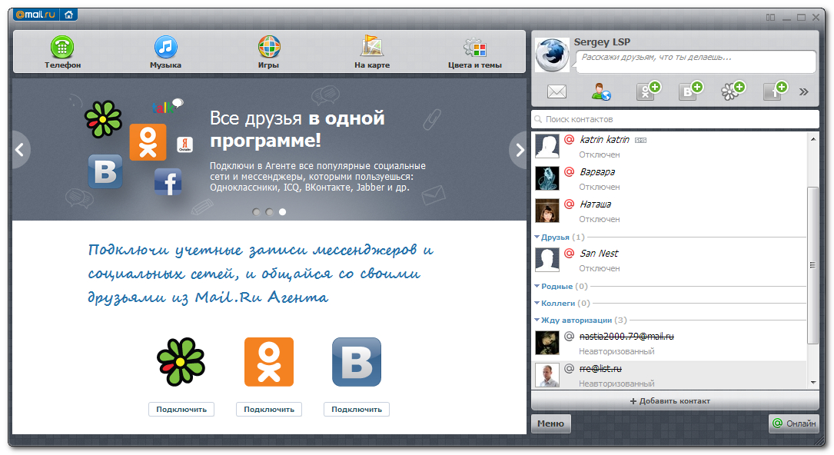Viewport: 834px width, 455px height.
Task: Click the Odnoklassniki logo in the banner
Action: coord(148,142)
